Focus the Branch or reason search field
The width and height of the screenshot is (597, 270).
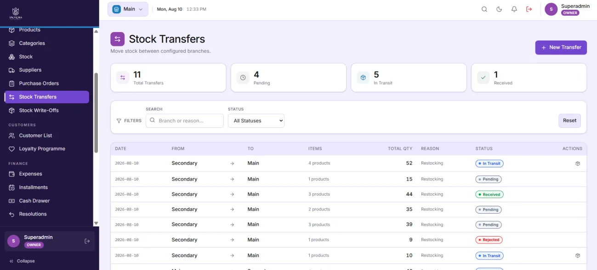point(185,121)
